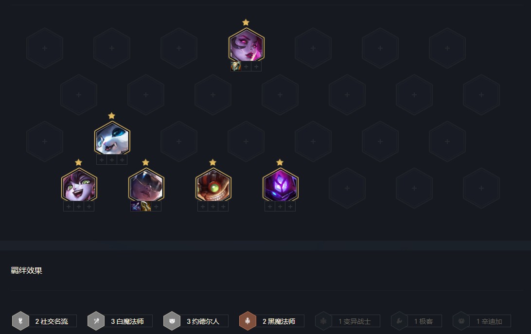Select the Ziggs champion with green goggle
Viewport: 531px width, 334px height.
click(x=213, y=186)
